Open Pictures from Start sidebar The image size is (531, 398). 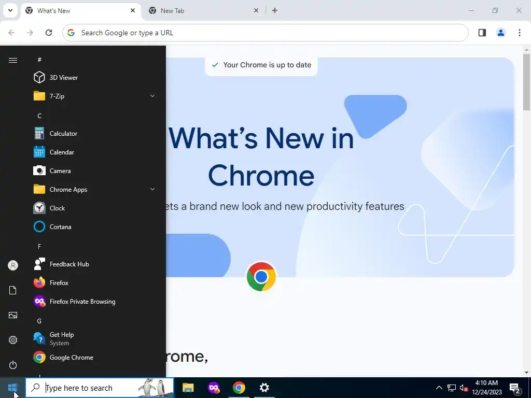tap(13, 315)
